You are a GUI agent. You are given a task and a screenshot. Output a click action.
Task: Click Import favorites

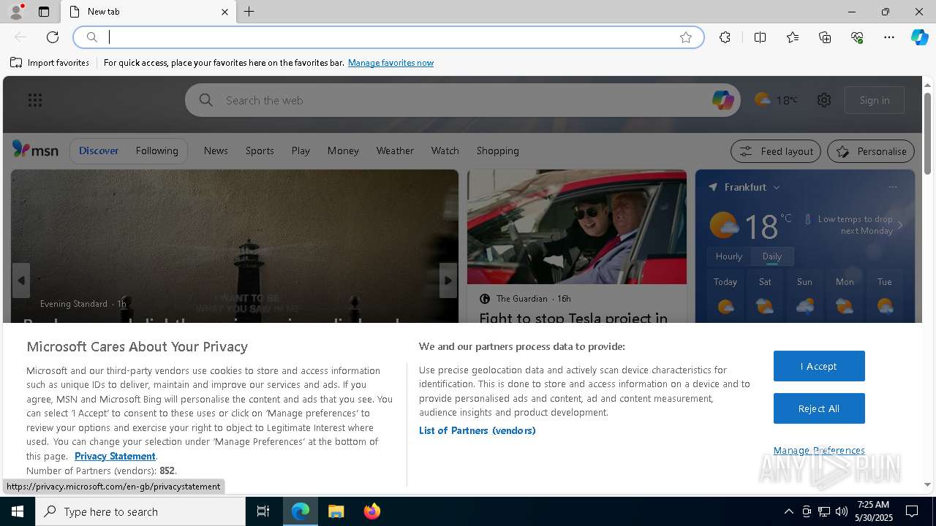point(50,63)
